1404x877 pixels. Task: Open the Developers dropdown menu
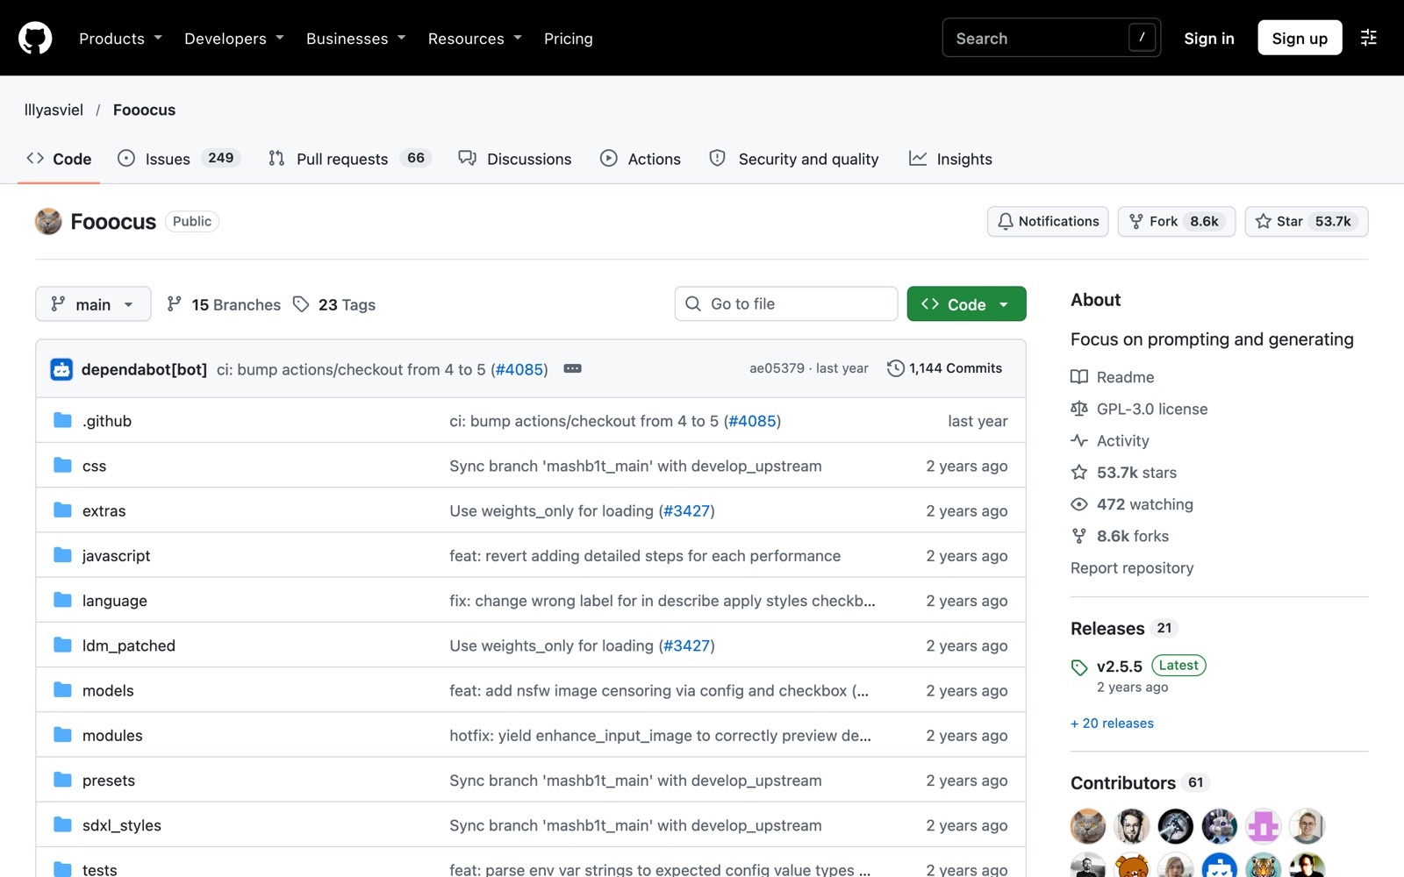tap(234, 39)
